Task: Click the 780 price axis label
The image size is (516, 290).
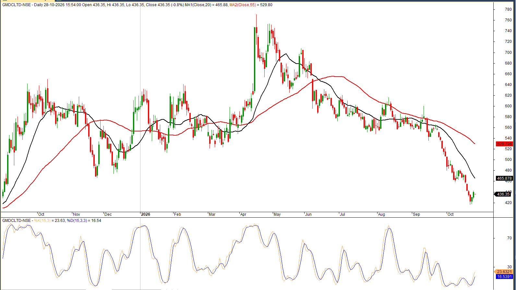Action: (508, 9)
